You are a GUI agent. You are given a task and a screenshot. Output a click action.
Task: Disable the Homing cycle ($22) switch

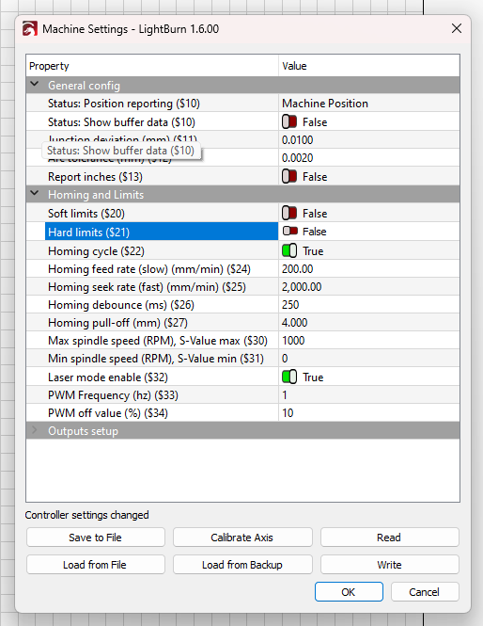coord(289,250)
